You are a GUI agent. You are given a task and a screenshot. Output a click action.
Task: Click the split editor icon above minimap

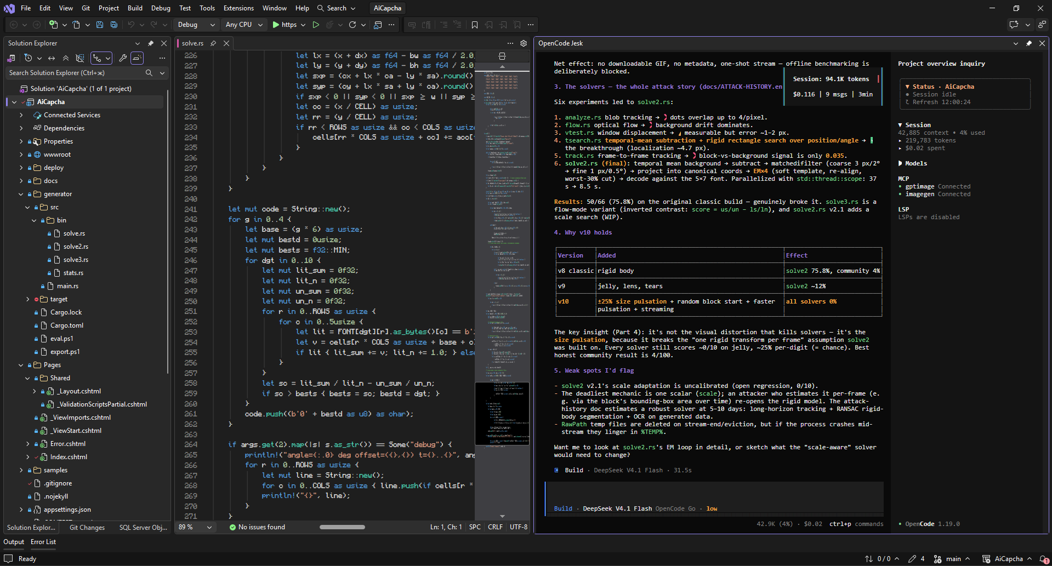point(502,56)
